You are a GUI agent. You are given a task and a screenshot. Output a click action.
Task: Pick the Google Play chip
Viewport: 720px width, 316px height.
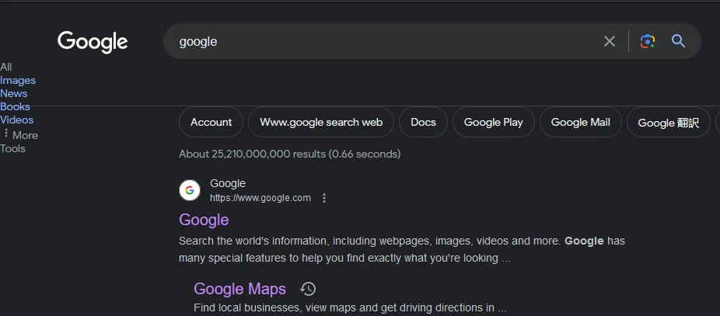[x=493, y=122]
